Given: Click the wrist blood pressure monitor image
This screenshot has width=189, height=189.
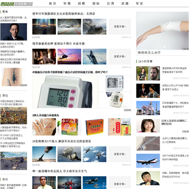Looking at the screenshot, I should click(x=114, y=83).
